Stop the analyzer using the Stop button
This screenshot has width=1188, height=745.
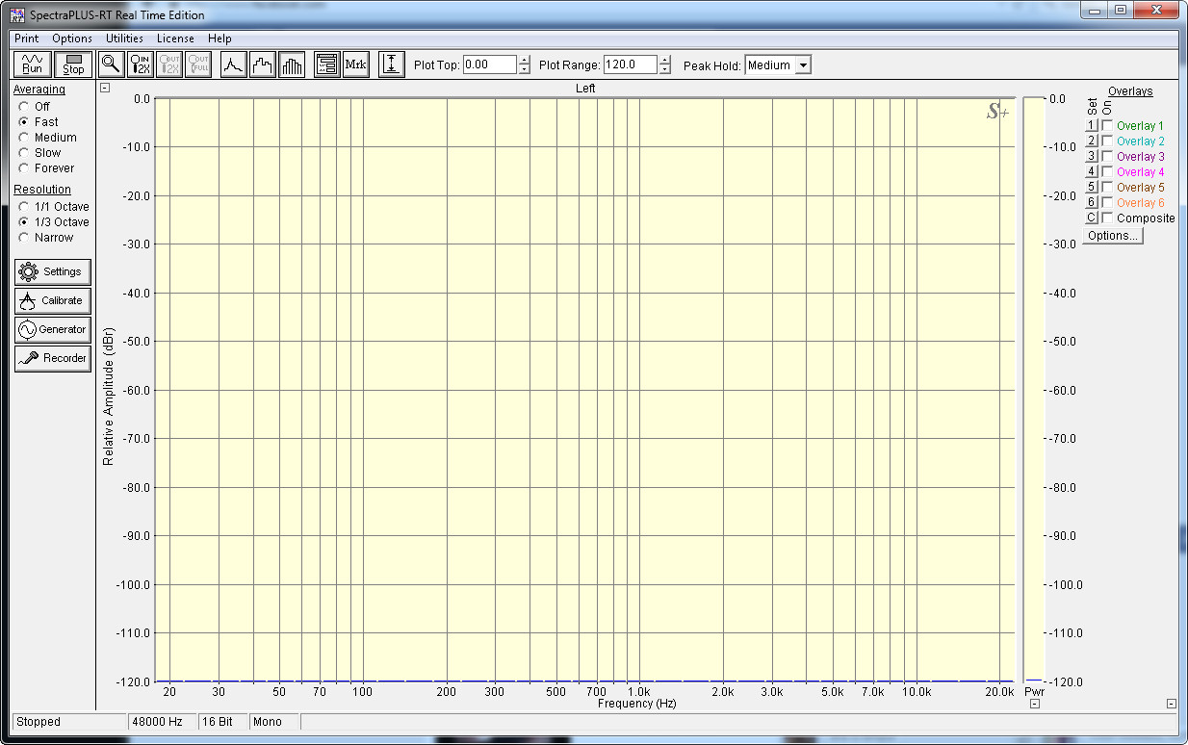(73, 64)
